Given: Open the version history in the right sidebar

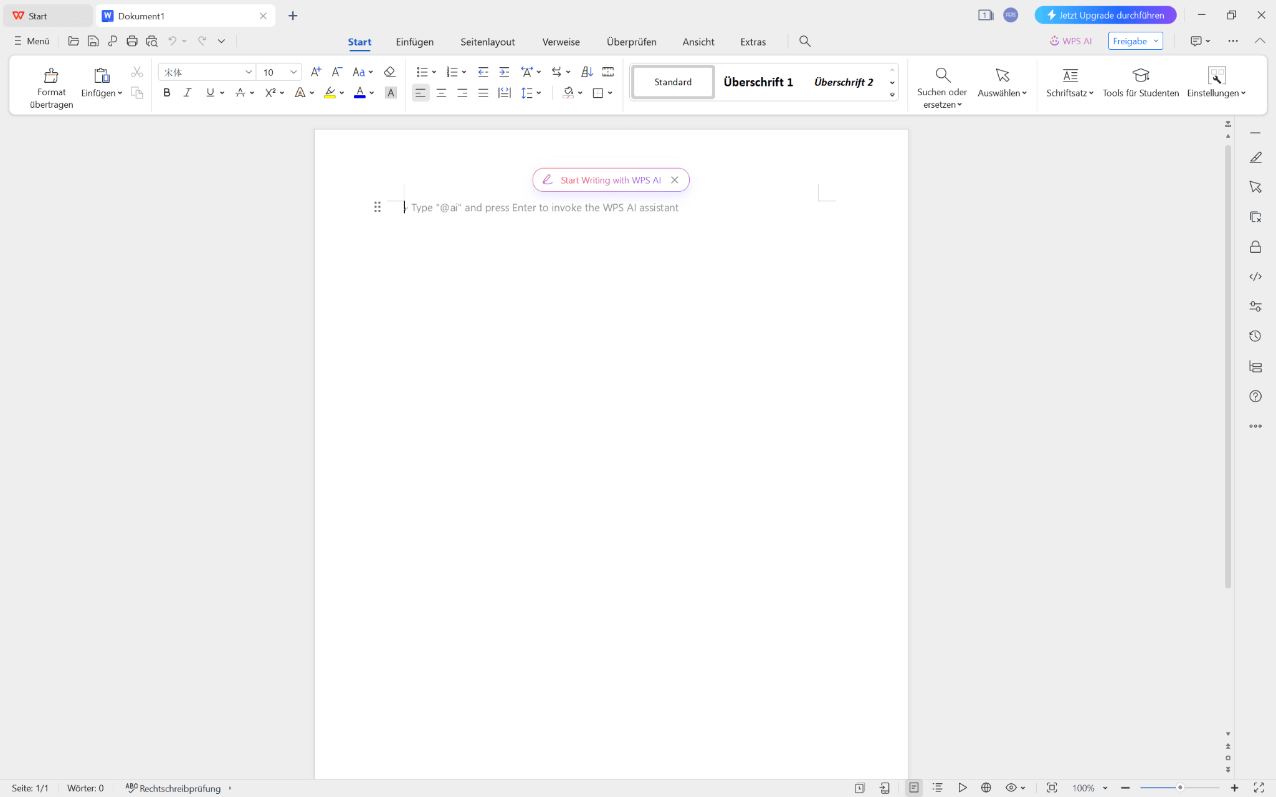Looking at the screenshot, I should pyautogui.click(x=1257, y=336).
